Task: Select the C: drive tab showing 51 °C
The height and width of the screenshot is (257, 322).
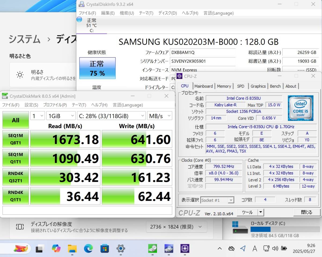Action: [92, 25]
